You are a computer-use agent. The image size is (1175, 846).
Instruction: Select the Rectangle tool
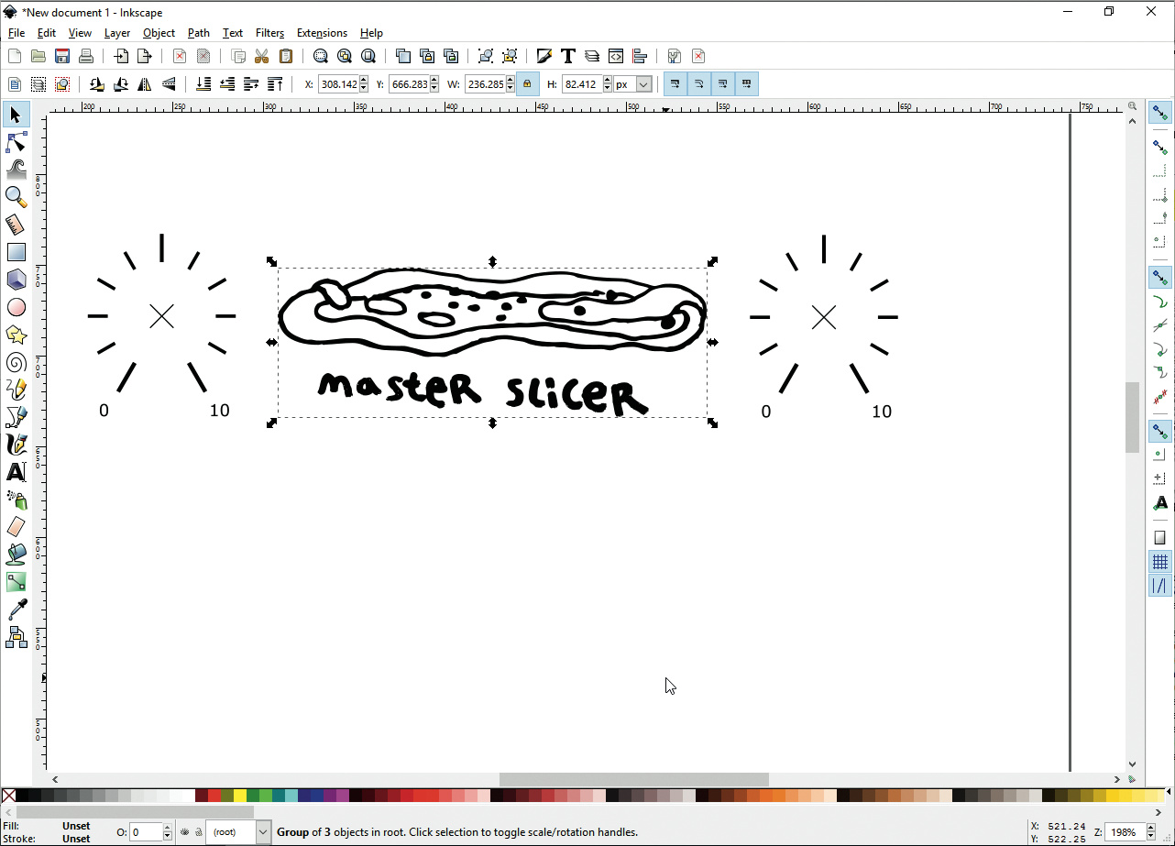pyautogui.click(x=16, y=252)
